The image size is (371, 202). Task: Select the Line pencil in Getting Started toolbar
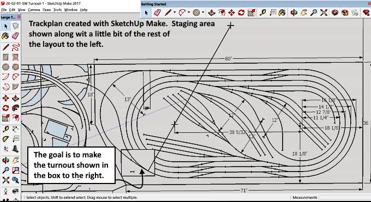tap(168, 13)
